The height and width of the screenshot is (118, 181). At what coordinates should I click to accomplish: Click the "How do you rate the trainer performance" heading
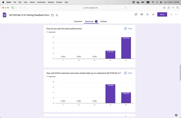coord(64,29)
